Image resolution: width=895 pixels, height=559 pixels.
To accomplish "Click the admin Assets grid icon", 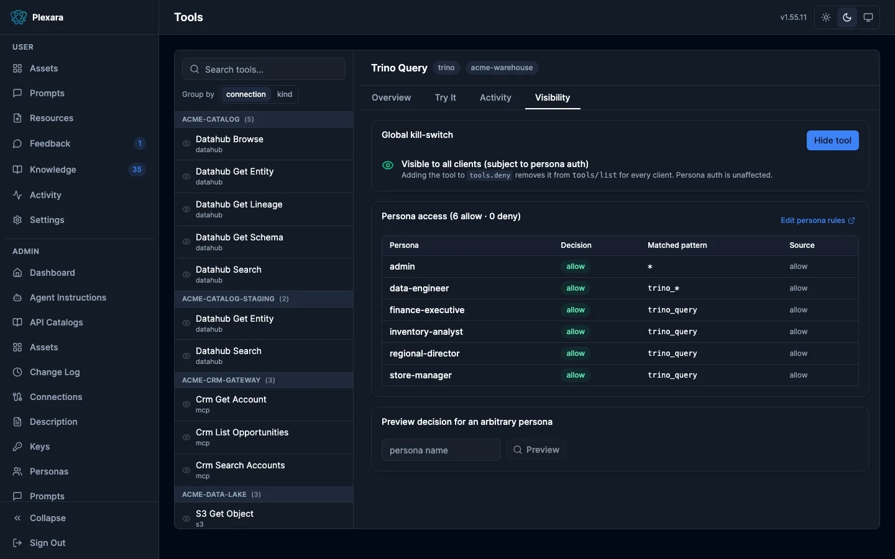I will coord(17,347).
